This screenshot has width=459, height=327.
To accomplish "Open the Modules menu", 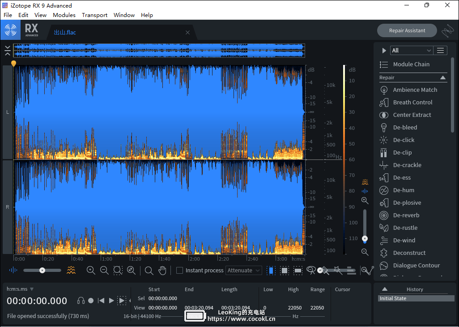I will [64, 15].
